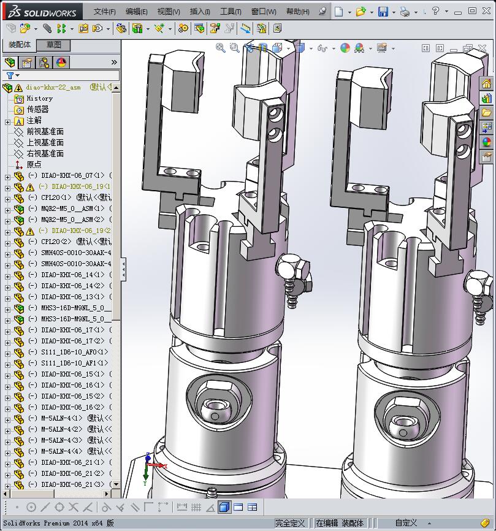The height and width of the screenshot is (531, 496).
Task: Expand the panel tabs with the double-chevron
Action: 114,63
